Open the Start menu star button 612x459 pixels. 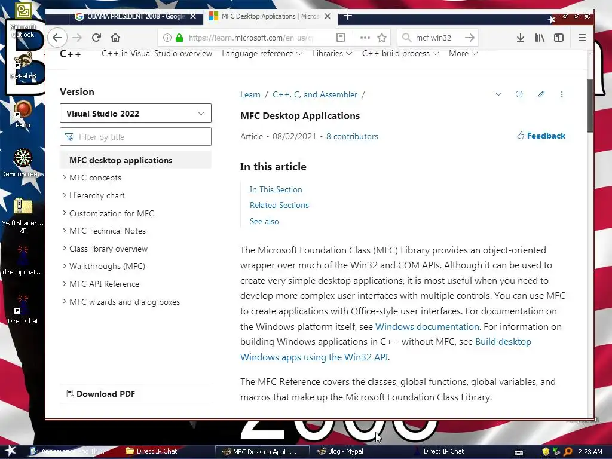[11, 451]
